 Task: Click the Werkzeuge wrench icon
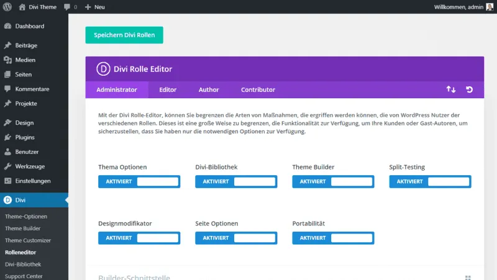(7, 166)
